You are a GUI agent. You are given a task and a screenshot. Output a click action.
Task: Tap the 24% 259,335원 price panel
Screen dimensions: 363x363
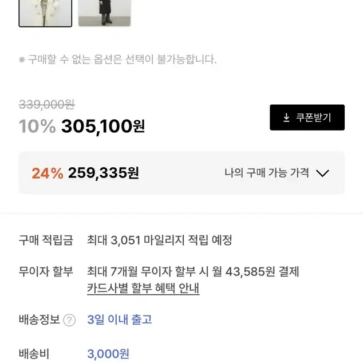181,173
